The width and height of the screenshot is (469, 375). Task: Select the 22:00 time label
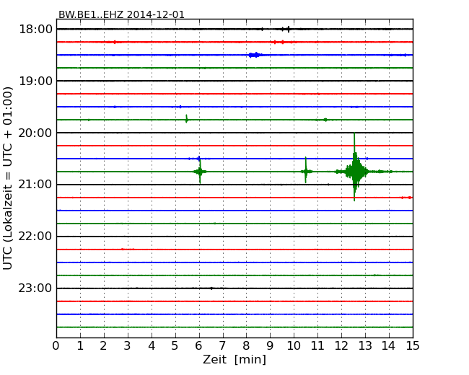point(35,237)
